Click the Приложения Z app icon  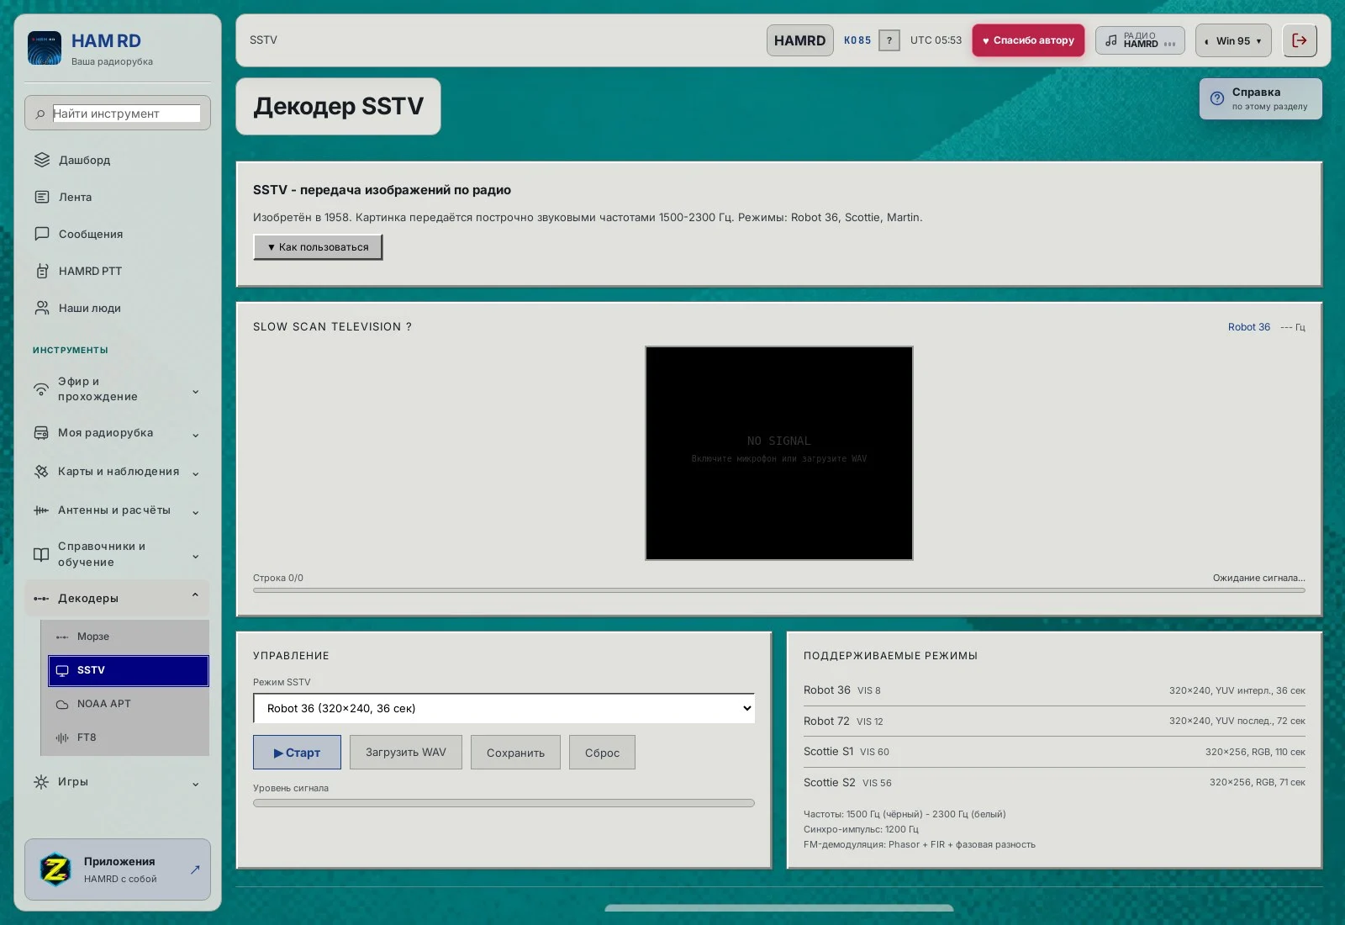point(55,869)
